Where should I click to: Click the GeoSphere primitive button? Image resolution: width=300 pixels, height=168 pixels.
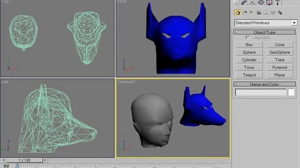point(279,52)
